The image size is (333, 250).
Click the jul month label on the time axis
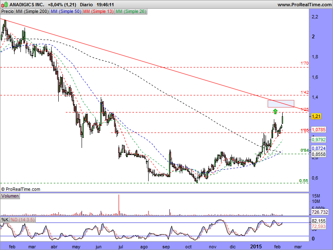[x=121, y=247]
